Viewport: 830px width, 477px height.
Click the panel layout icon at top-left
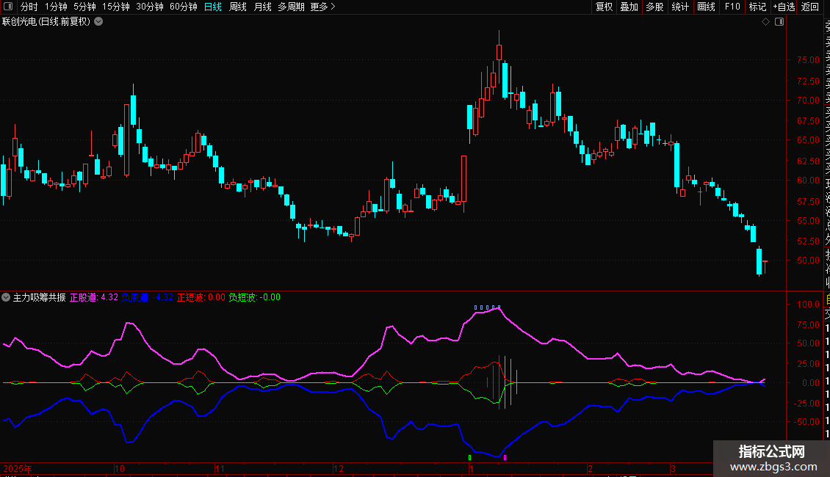click(8, 7)
